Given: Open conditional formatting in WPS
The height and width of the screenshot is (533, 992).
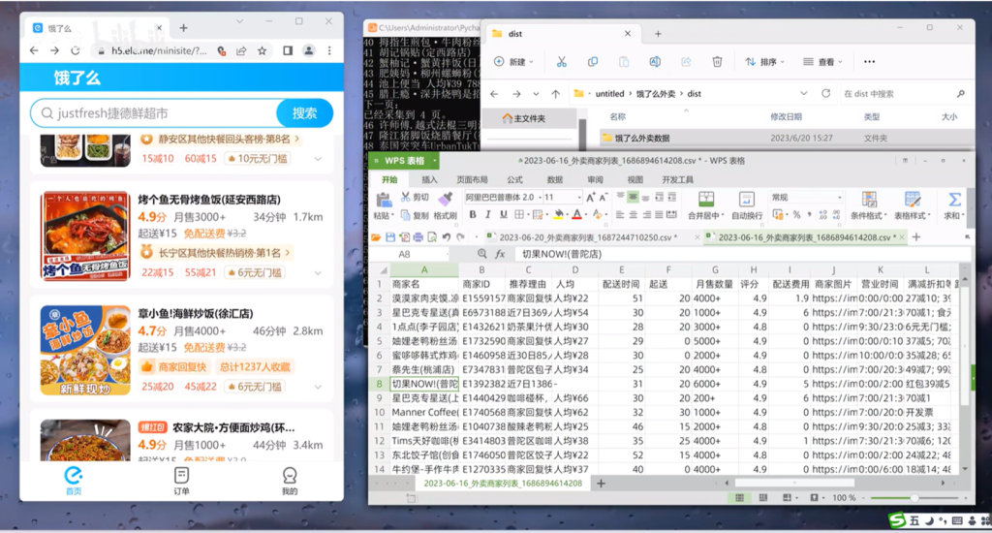Looking at the screenshot, I should click(x=869, y=205).
